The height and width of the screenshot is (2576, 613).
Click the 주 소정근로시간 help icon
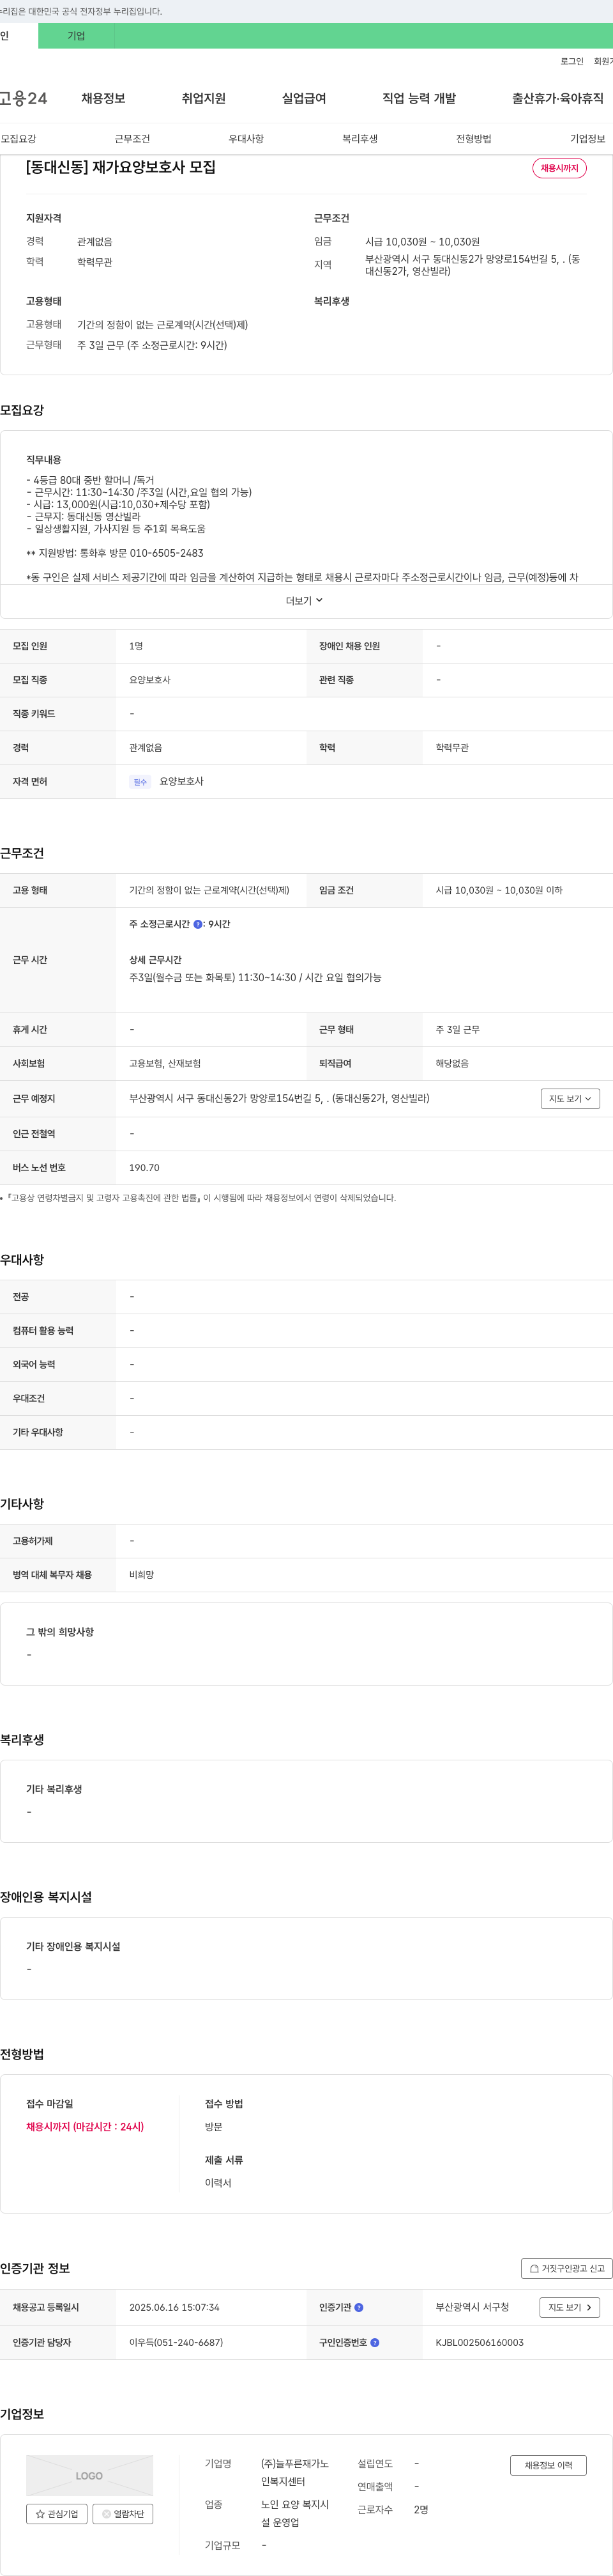[x=198, y=924]
